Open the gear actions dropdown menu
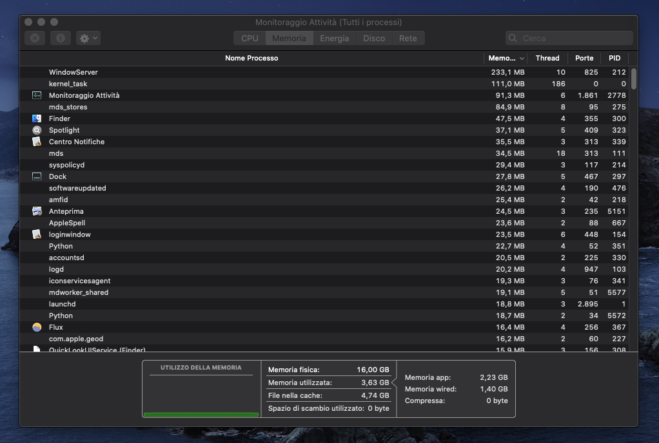 tap(88, 38)
